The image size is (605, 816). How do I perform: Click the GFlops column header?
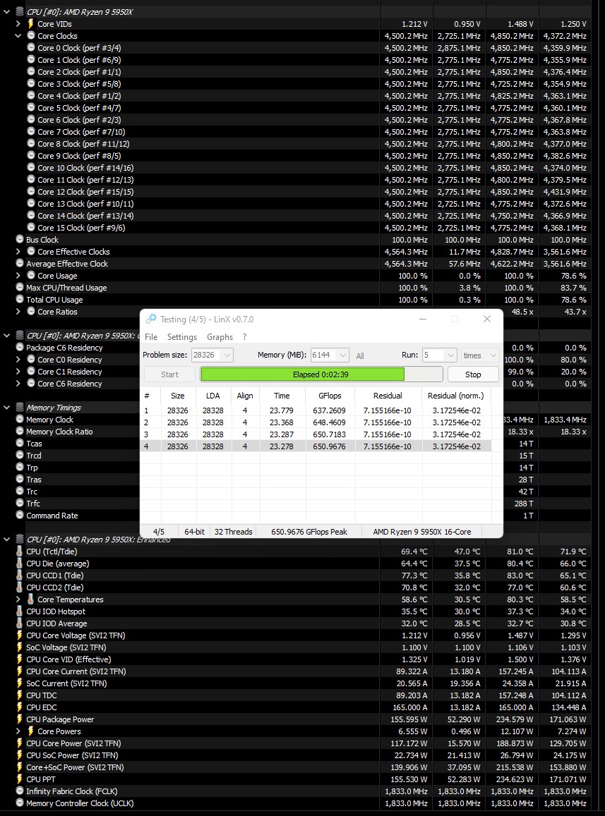330,396
